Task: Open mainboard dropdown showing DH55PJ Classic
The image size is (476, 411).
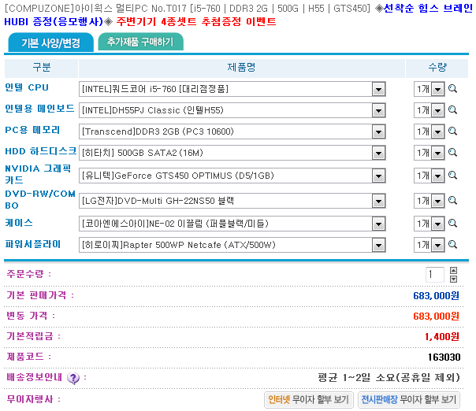Action: coord(232,110)
